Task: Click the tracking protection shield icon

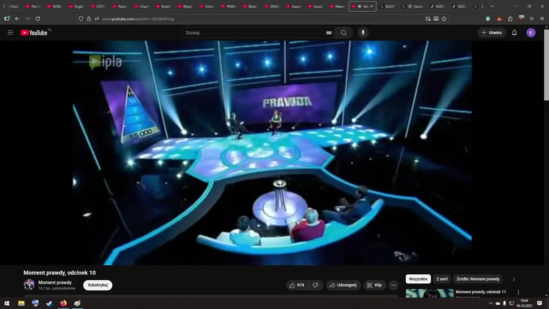Action: coord(81,19)
